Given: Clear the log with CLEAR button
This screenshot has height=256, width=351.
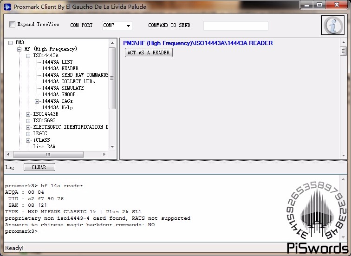Looking at the screenshot, I should (39, 167).
